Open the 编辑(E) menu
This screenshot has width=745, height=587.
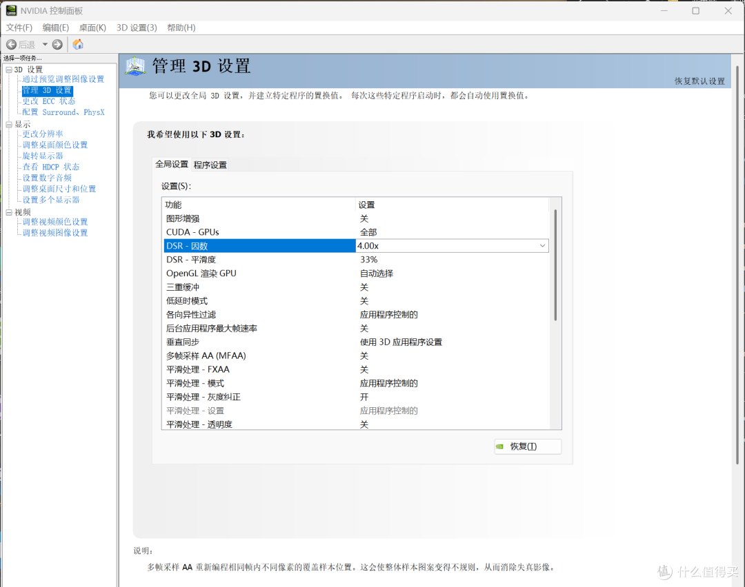pyautogui.click(x=56, y=28)
